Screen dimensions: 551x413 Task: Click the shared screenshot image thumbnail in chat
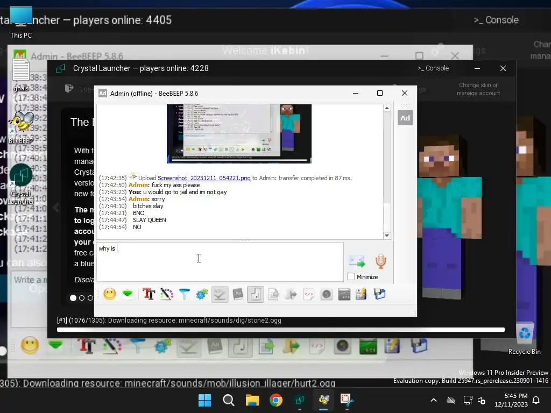tap(239, 133)
